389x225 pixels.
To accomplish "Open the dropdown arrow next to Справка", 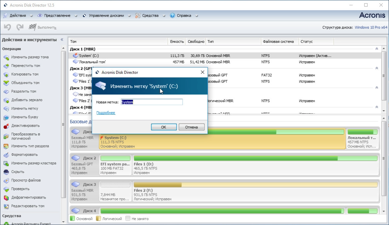I will [x=197, y=16].
